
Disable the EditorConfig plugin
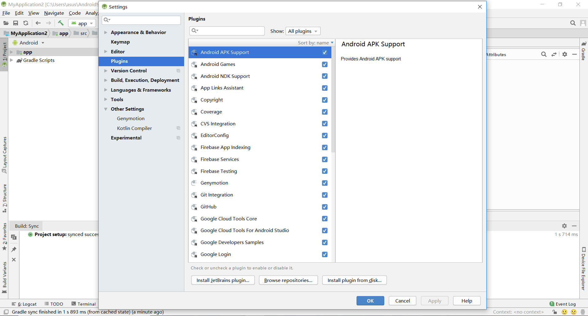click(x=325, y=135)
